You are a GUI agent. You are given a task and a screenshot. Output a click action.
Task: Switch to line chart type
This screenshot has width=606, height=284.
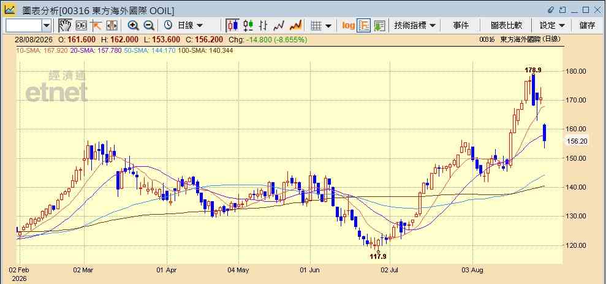(x=279, y=26)
